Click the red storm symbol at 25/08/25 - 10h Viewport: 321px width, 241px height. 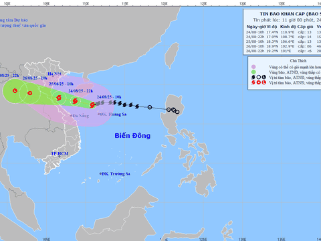coord(59,98)
